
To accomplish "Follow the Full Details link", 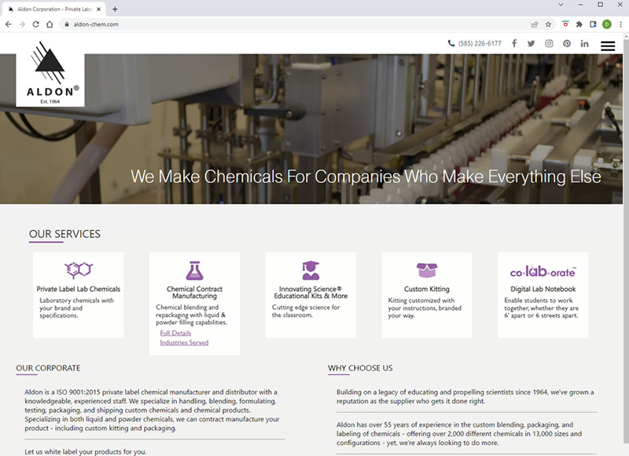I will click(x=175, y=333).
